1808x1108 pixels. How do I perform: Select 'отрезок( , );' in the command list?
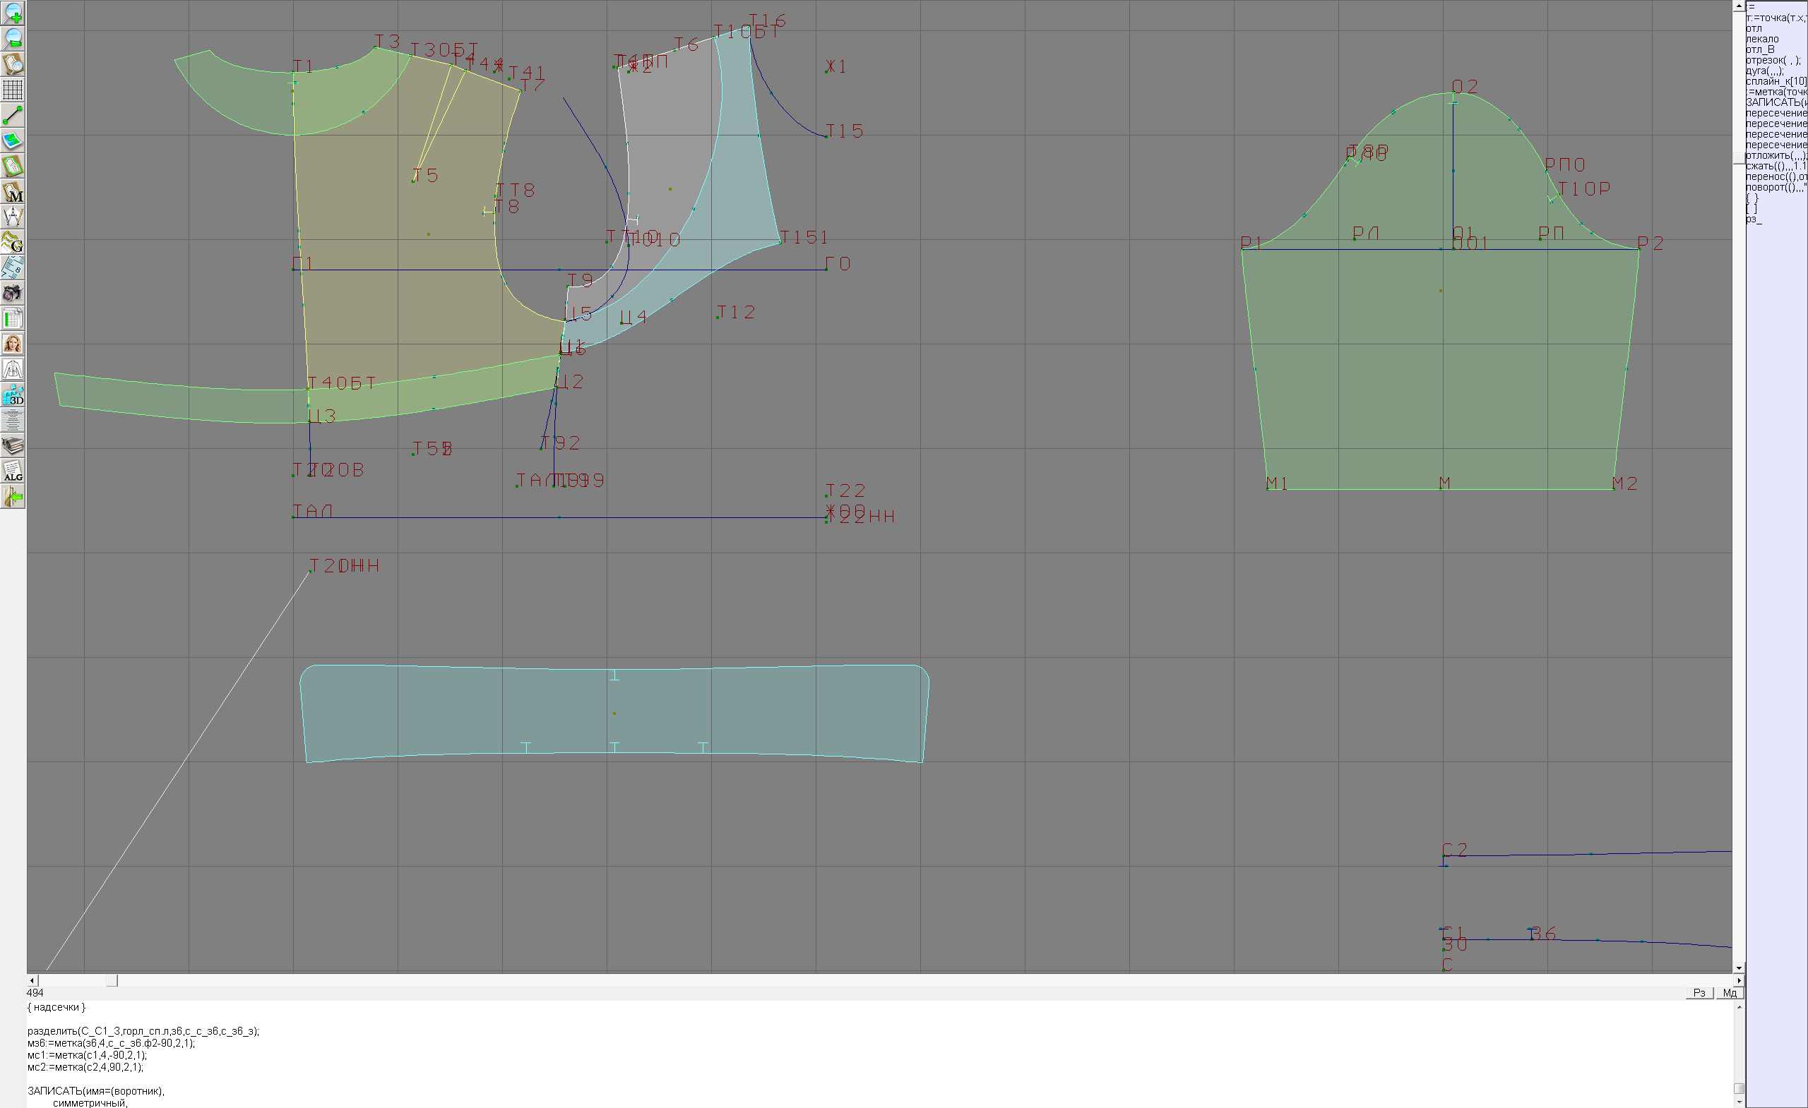pos(1772,60)
